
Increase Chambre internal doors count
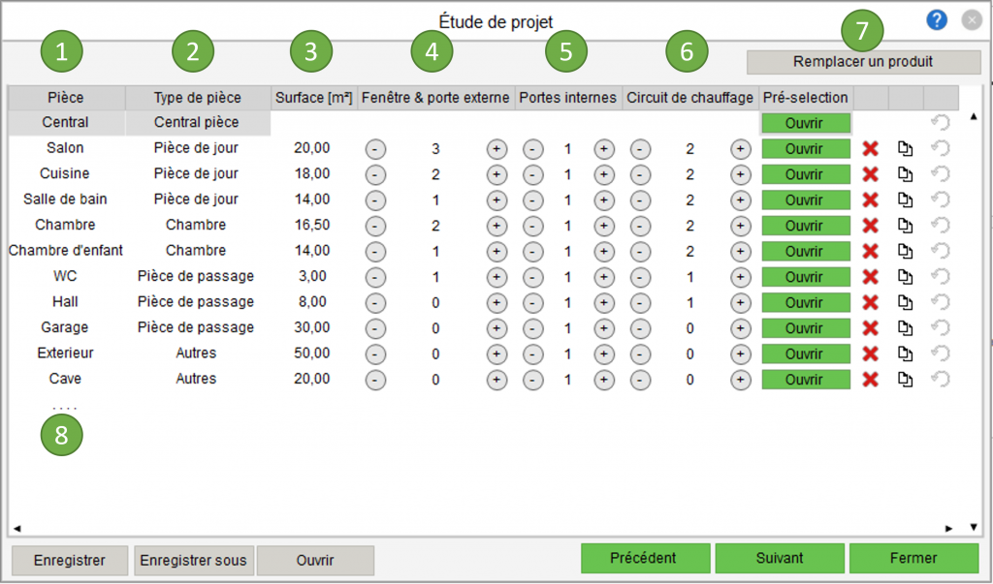click(603, 226)
